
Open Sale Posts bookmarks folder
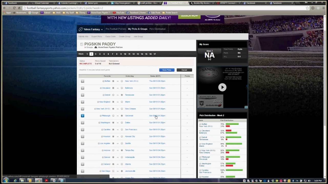(154, 13)
